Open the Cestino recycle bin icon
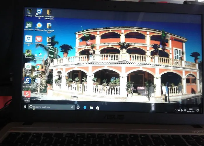Viewport: 204px width, 146px height. tap(29, 11)
